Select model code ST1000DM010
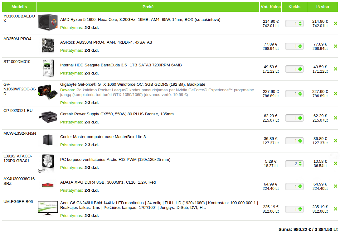The height and width of the screenshot is (236, 340). [17, 61]
